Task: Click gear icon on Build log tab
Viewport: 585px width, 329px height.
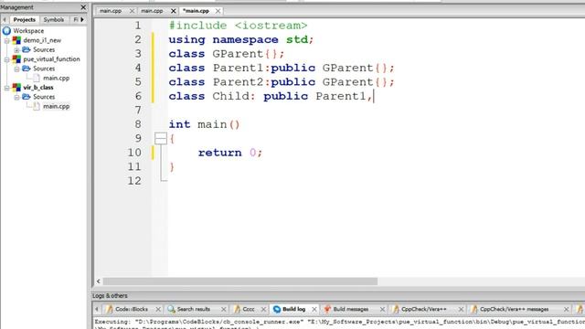Action: point(277,309)
